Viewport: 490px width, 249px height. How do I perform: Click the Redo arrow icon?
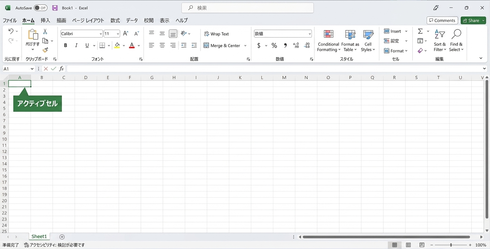(11, 41)
